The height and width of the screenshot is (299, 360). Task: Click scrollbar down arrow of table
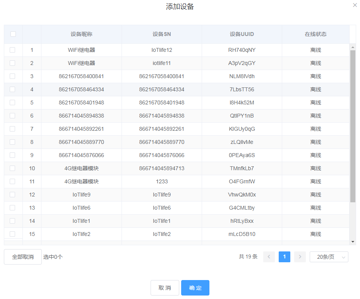click(x=353, y=242)
